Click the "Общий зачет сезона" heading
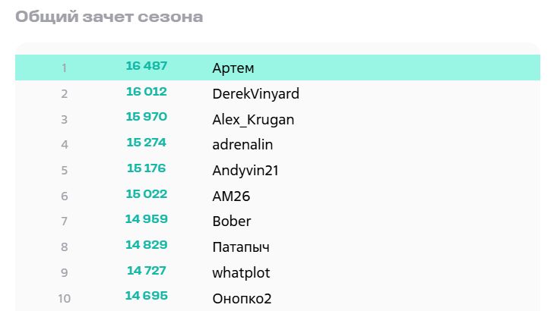This screenshot has height=311, width=554. [109, 17]
